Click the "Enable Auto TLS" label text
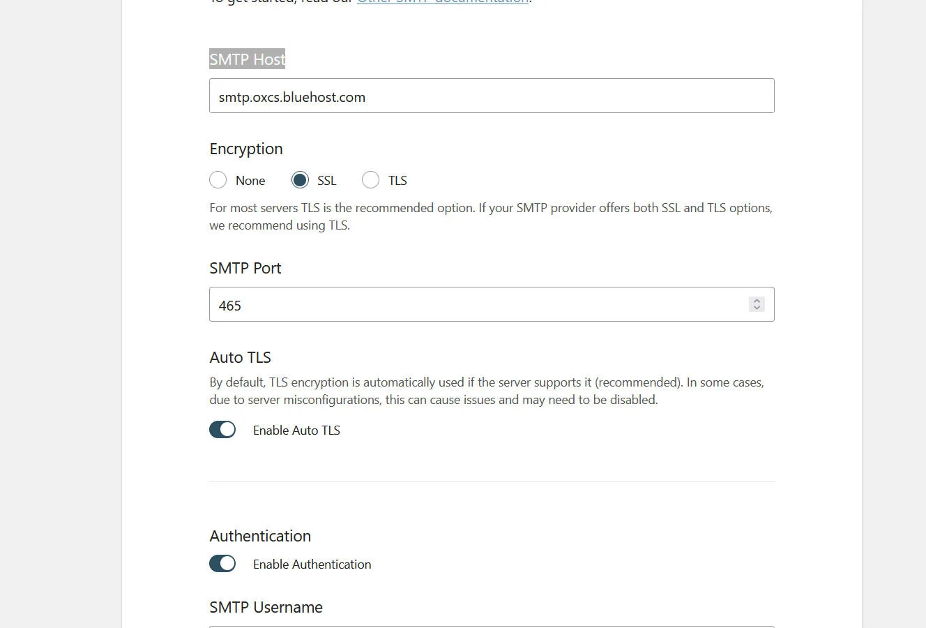This screenshot has width=926, height=628. point(296,431)
